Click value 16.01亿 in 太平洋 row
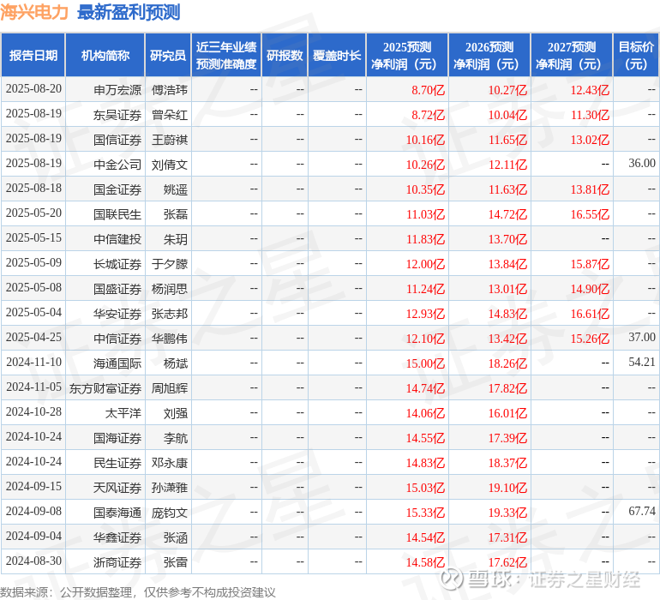This screenshot has height=600, width=660. coord(507,412)
